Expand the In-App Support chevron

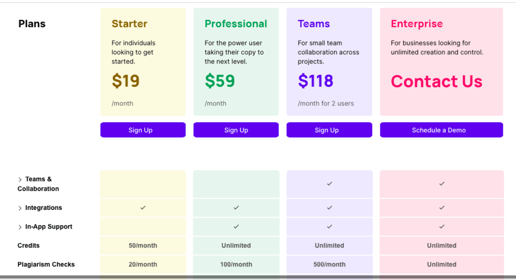pos(20,227)
